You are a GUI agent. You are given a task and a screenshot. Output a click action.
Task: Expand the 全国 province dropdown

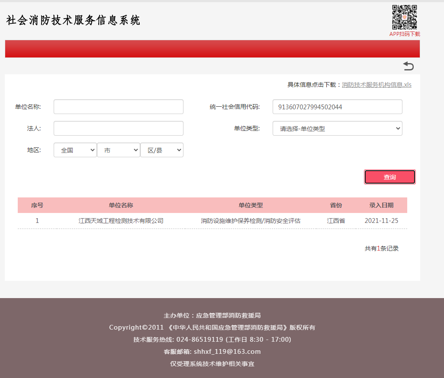pos(75,150)
